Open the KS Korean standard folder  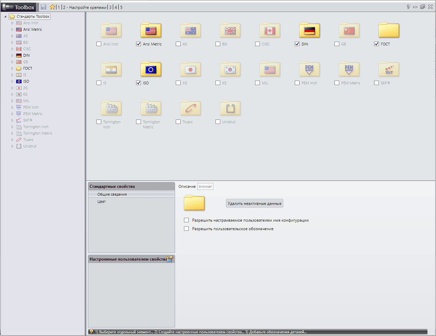230,70
